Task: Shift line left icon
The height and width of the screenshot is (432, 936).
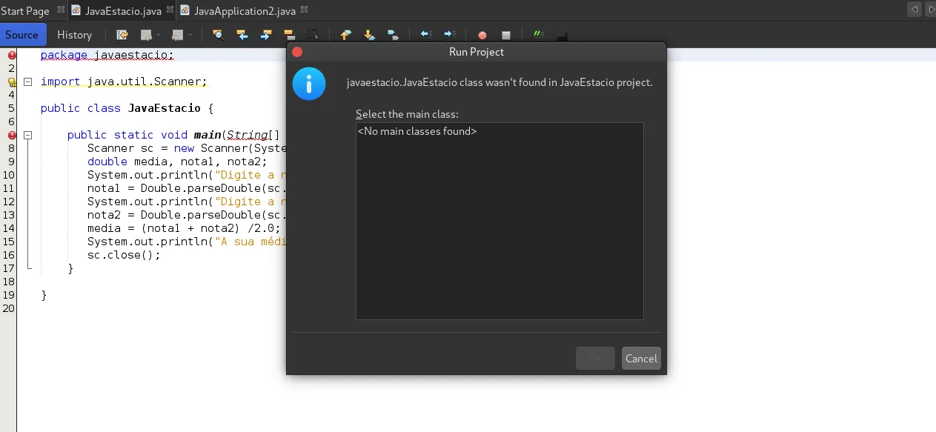Action: [425, 34]
